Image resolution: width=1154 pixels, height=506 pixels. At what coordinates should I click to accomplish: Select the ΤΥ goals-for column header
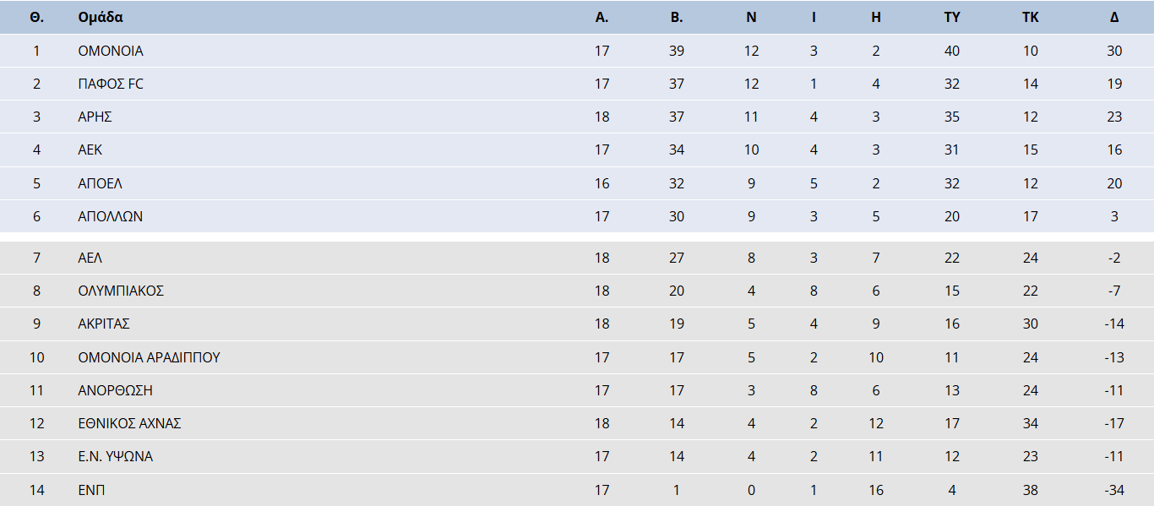[x=952, y=17]
